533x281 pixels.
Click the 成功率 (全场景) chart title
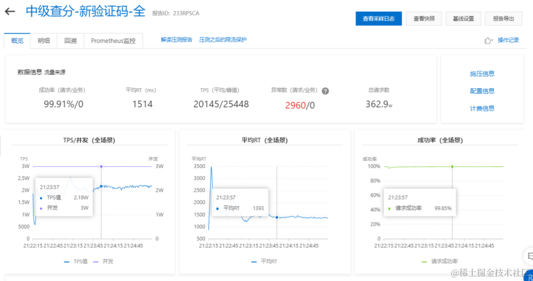(x=440, y=140)
